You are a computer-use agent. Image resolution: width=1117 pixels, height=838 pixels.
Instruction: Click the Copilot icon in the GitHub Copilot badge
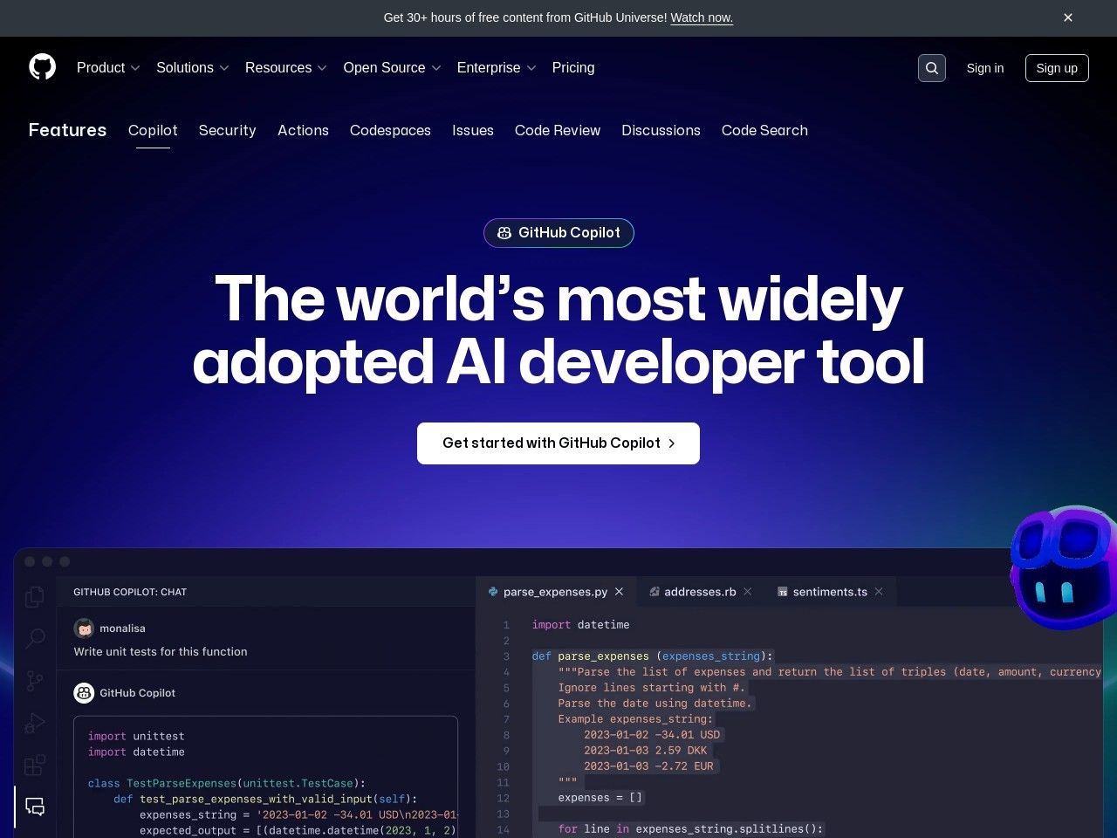click(x=504, y=233)
